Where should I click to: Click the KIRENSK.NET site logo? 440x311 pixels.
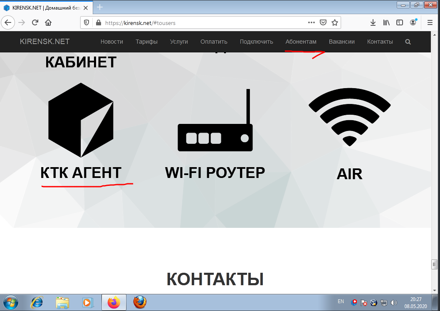click(44, 42)
